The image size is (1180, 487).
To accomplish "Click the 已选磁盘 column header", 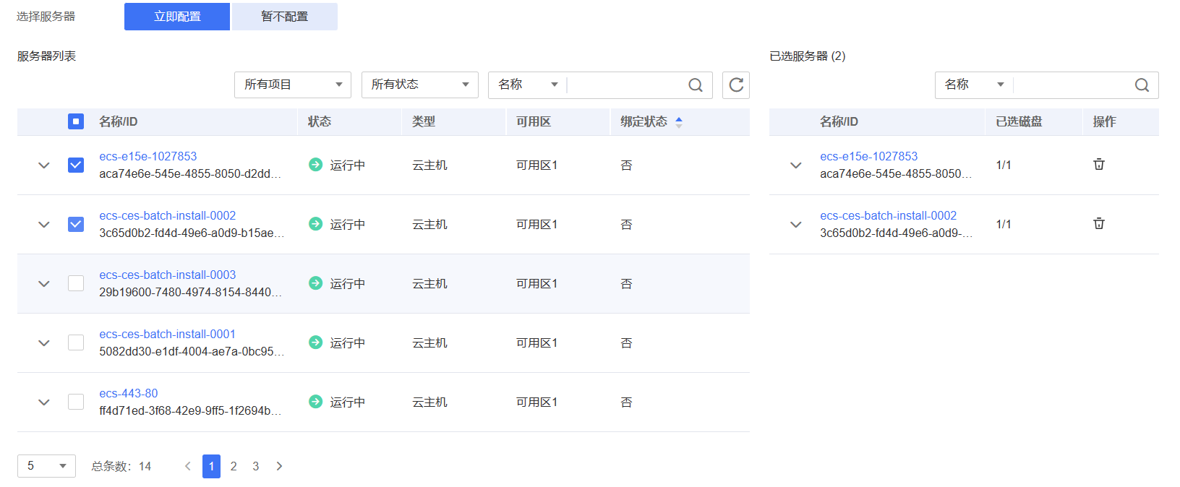I will pos(1019,121).
